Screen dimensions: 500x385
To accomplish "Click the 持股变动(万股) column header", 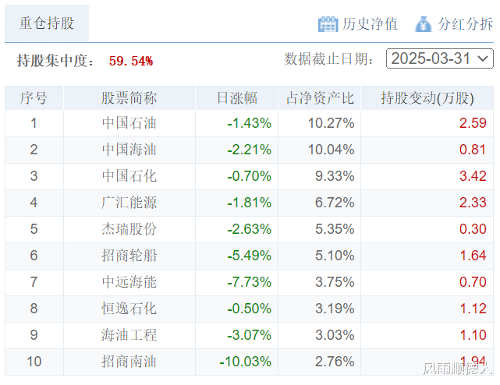I will [427, 98].
